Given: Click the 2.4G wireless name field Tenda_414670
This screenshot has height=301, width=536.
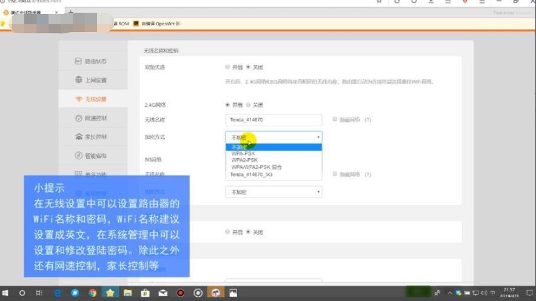Looking at the screenshot, I should point(273,120).
